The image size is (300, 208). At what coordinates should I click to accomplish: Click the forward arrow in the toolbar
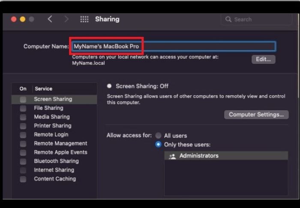click(66, 19)
